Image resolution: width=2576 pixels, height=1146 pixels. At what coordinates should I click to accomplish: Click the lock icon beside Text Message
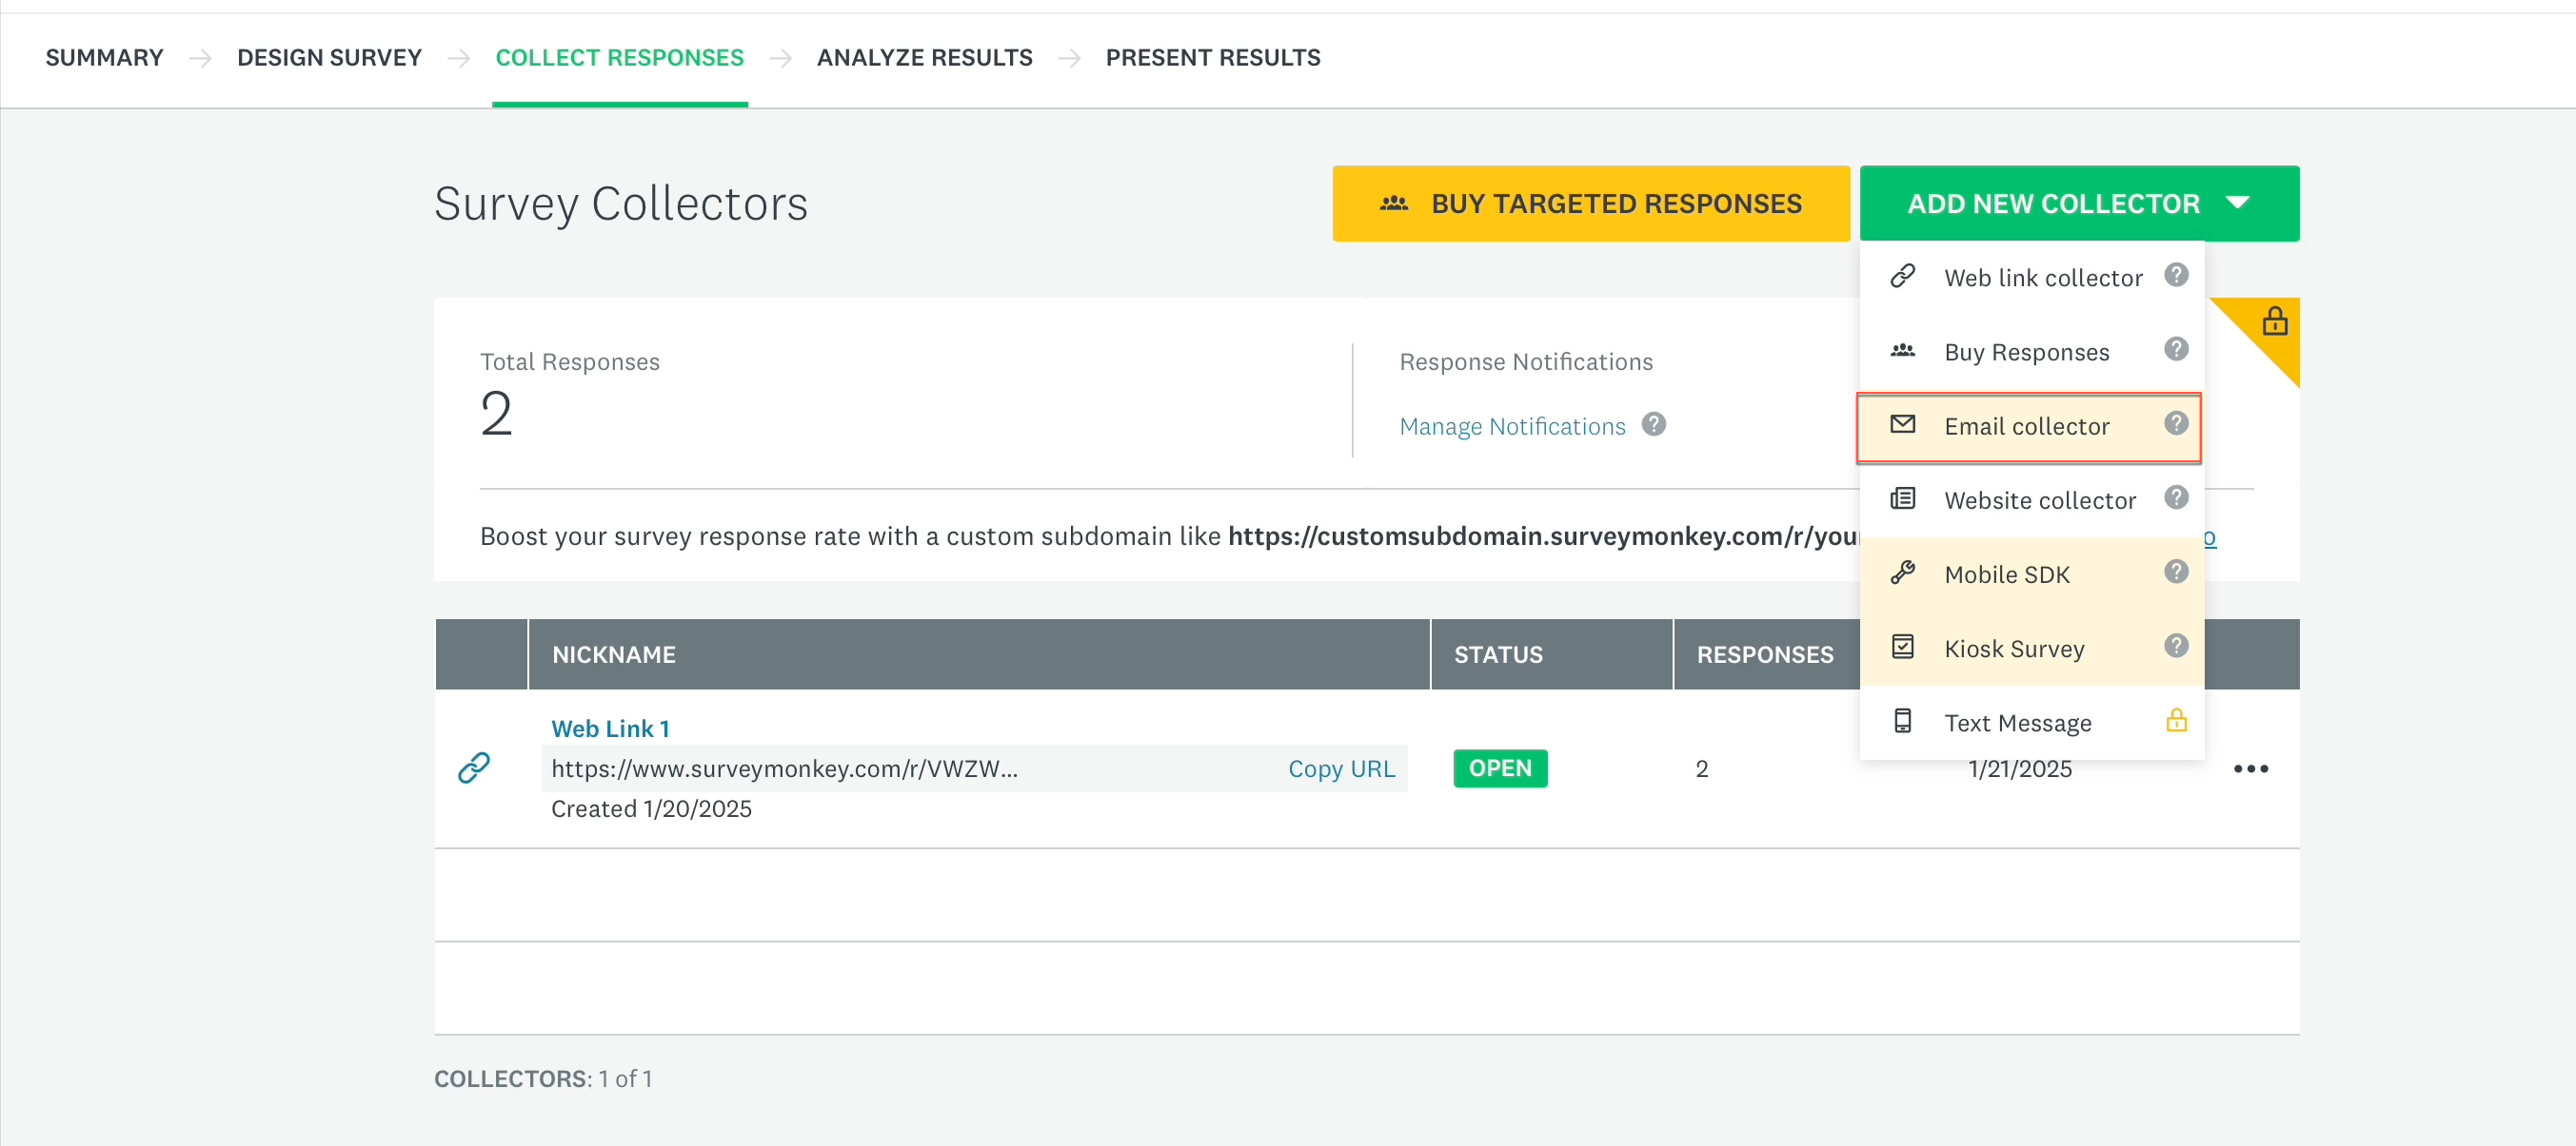(x=2175, y=720)
